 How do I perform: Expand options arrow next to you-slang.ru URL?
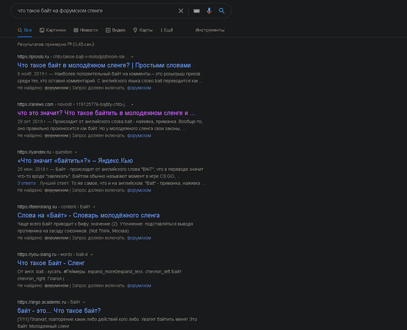tap(91, 255)
